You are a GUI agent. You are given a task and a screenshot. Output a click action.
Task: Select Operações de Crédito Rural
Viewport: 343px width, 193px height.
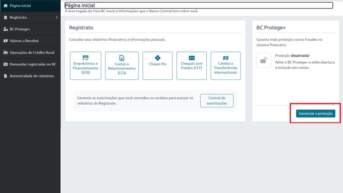(30, 53)
